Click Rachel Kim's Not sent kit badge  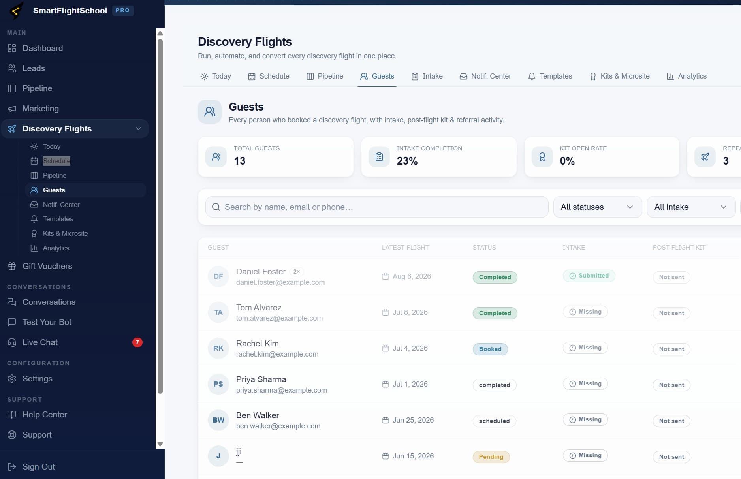671,349
